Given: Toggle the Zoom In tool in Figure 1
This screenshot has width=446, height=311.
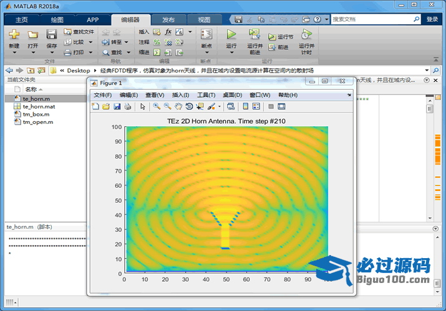Looking at the screenshot, I should click(157, 106).
